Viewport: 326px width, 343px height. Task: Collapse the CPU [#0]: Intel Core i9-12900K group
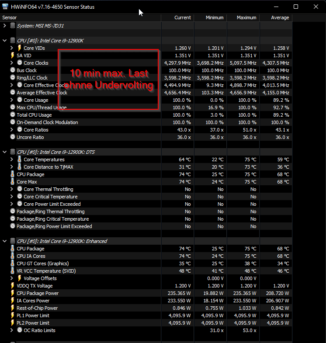5,41
